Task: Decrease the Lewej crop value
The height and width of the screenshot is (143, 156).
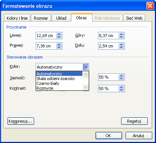Action: 59,37
